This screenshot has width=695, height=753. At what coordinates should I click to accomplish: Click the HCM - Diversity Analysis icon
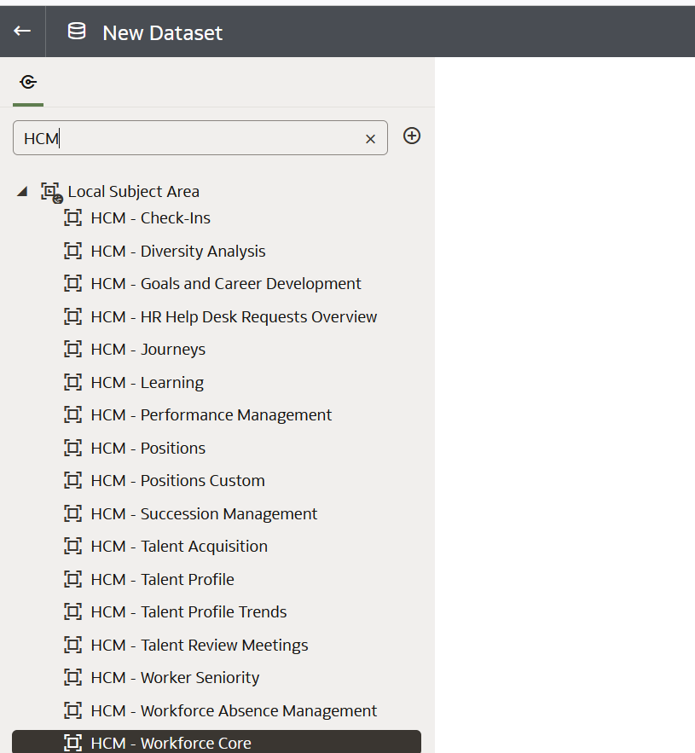coord(73,251)
